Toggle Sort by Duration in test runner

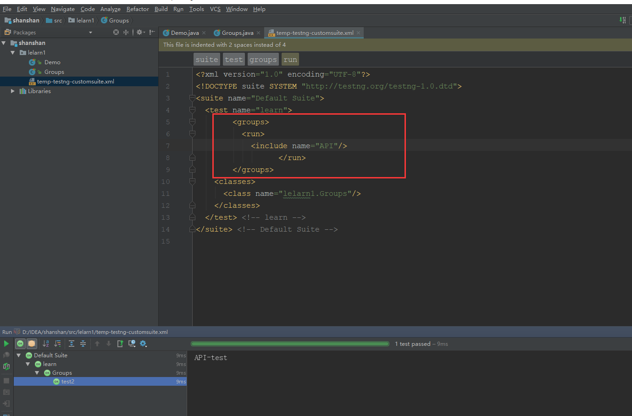point(58,344)
